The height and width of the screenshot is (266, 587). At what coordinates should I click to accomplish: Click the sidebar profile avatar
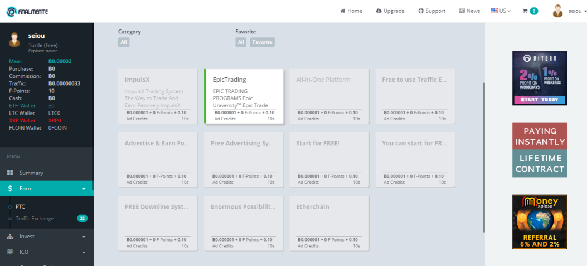pyautogui.click(x=14, y=40)
